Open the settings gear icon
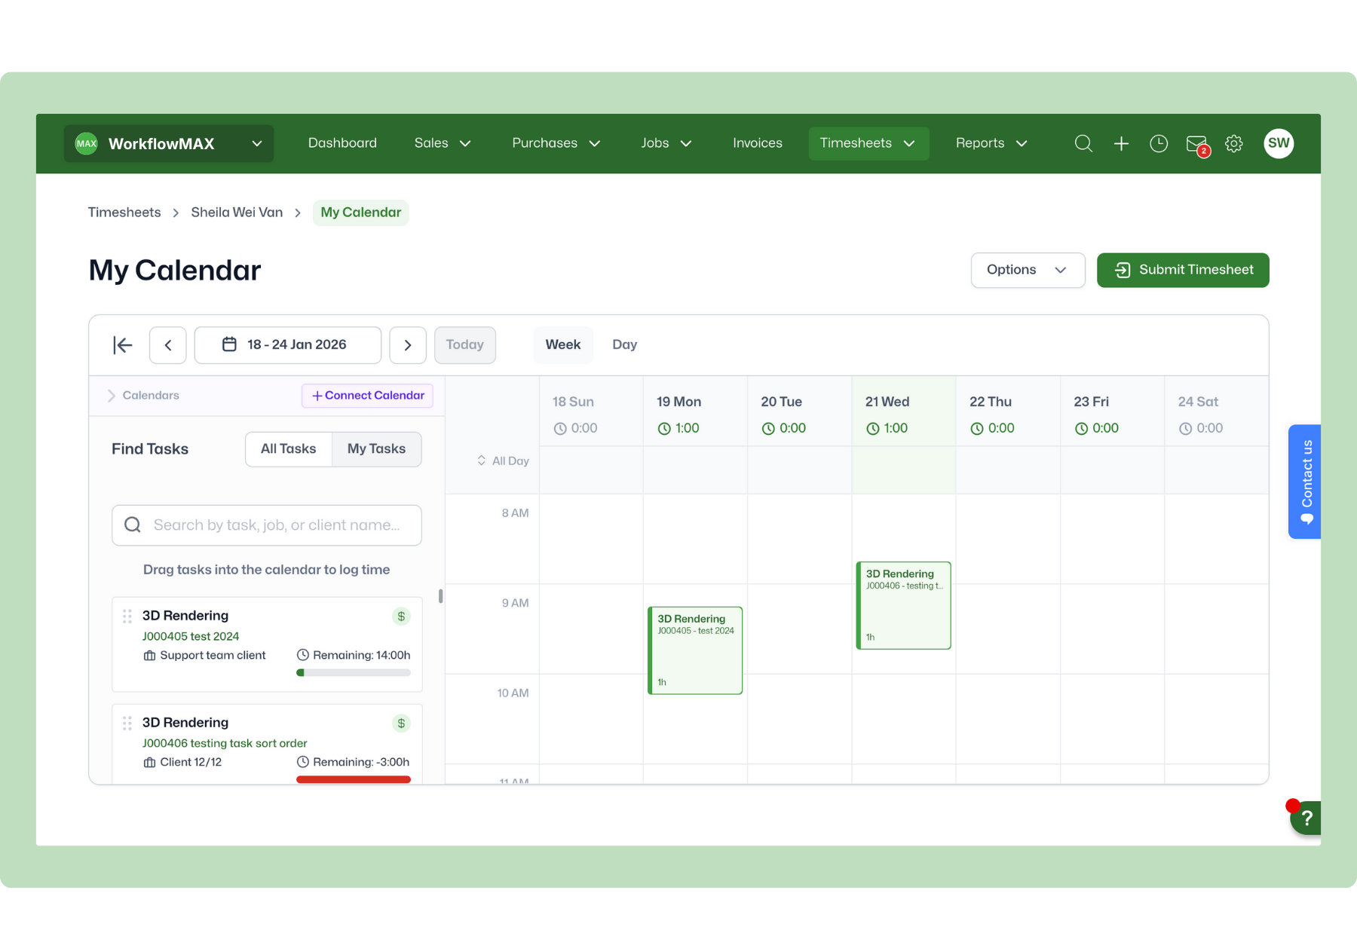Viewport: 1357px width, 930px height. coord(1234,143)
